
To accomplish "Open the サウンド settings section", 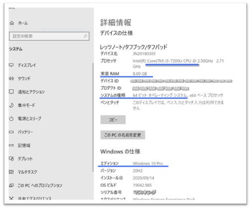I will [24, 78].
